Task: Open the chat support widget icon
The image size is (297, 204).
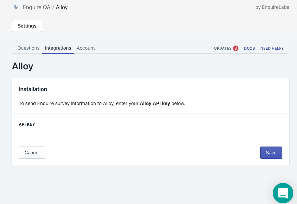Action: [283, 193]
